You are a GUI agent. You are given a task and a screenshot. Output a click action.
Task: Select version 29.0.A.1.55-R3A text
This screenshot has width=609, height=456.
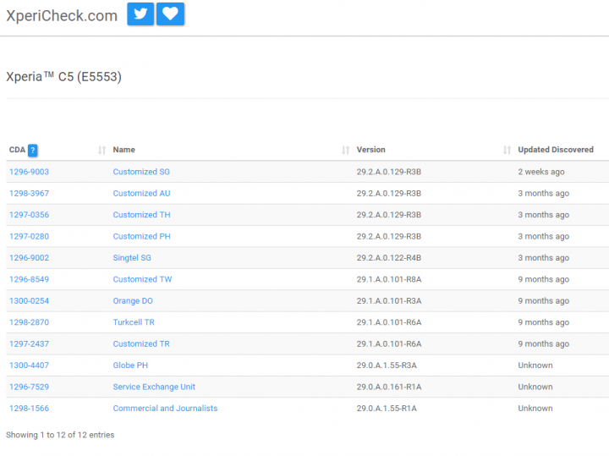387,365
